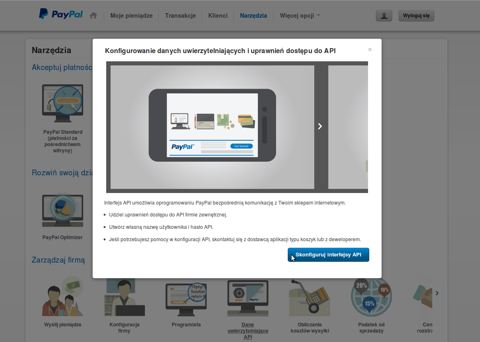The height and width of the screenshot is (342, 480).
Task: Select the Programista php monitor icon
Action: [x=186, y=299]
